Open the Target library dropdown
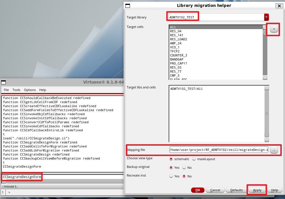The image size is (285, 199). point(266,17)
